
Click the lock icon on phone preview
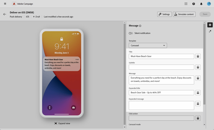click(x=62, y=39)
